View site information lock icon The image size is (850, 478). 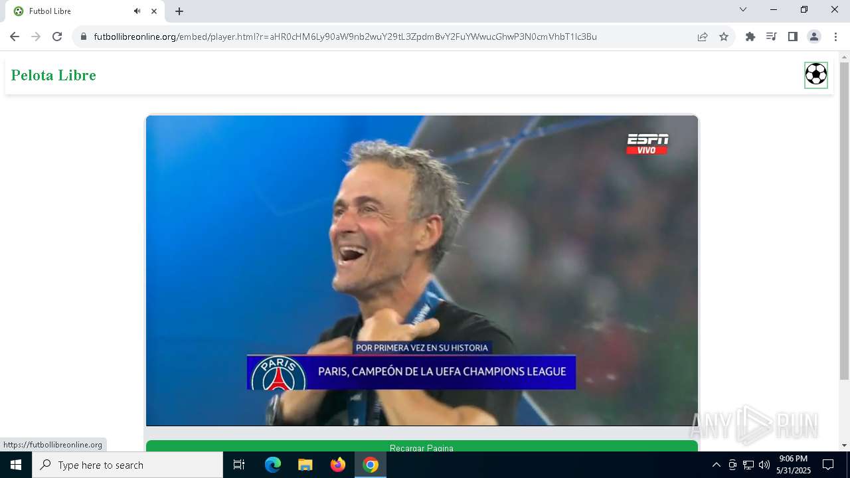click(x=84, y=37)
